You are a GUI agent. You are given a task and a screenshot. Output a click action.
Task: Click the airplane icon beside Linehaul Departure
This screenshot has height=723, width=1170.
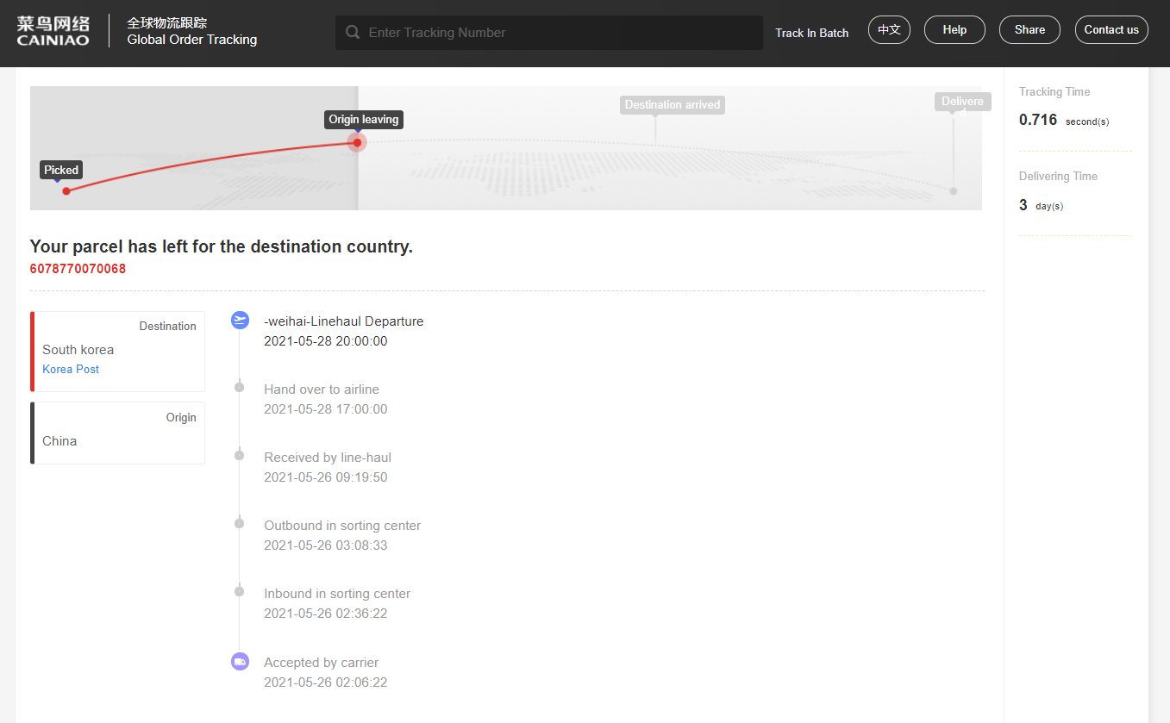(x=240, y=321)
